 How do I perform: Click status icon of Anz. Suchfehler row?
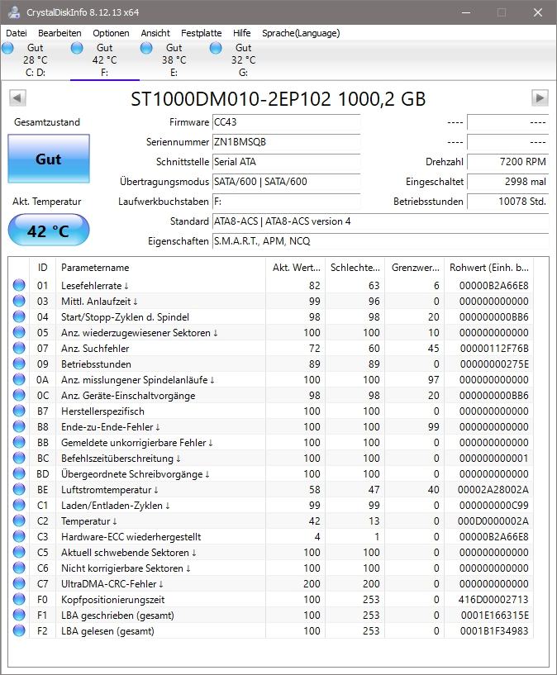(19, 349)
